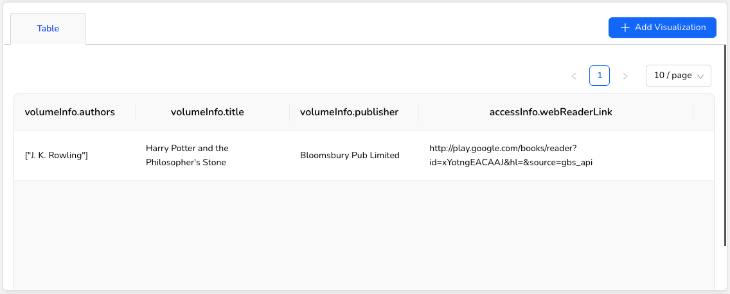Screen dimensions: 730x294
Task: Click divider right of the webReaderLink header
Action: (x=693, y=113)
